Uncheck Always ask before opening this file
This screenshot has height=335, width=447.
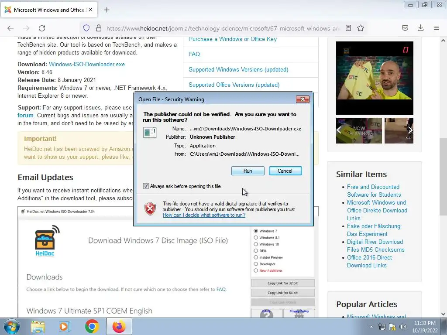[x=146, y=186]
